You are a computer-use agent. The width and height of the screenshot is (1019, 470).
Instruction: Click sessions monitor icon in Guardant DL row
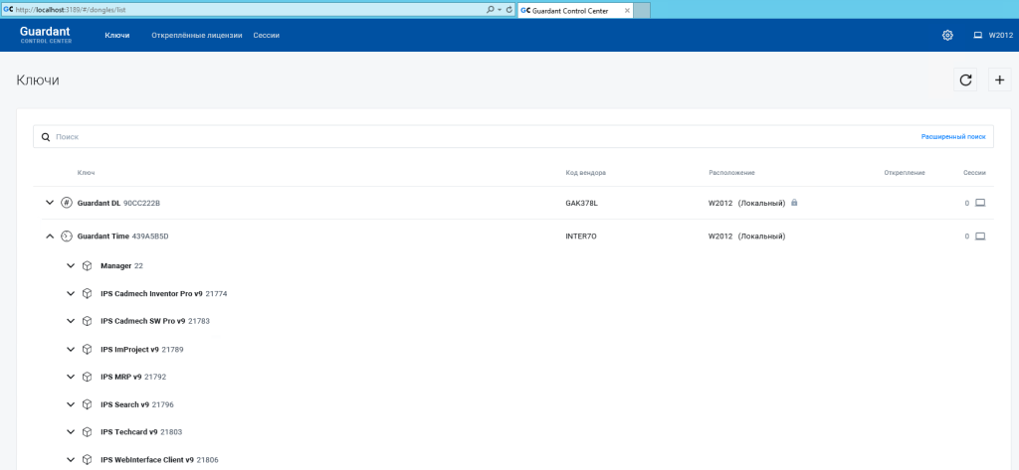979,203
